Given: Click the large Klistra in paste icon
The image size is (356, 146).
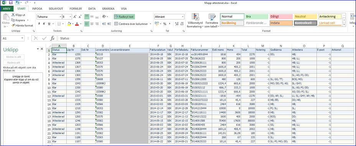Looking at the screenshot, I should pyautogui.click(x=6, y=17).
